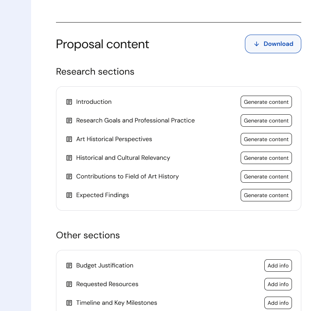Click the icon beside Requested Resources
This screenshot has width=311, height=311.
point(69,284)
